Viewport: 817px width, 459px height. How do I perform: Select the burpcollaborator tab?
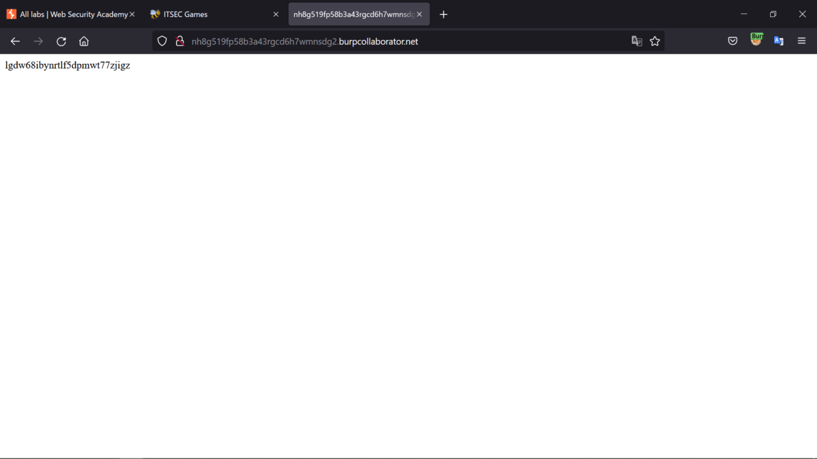359,14
